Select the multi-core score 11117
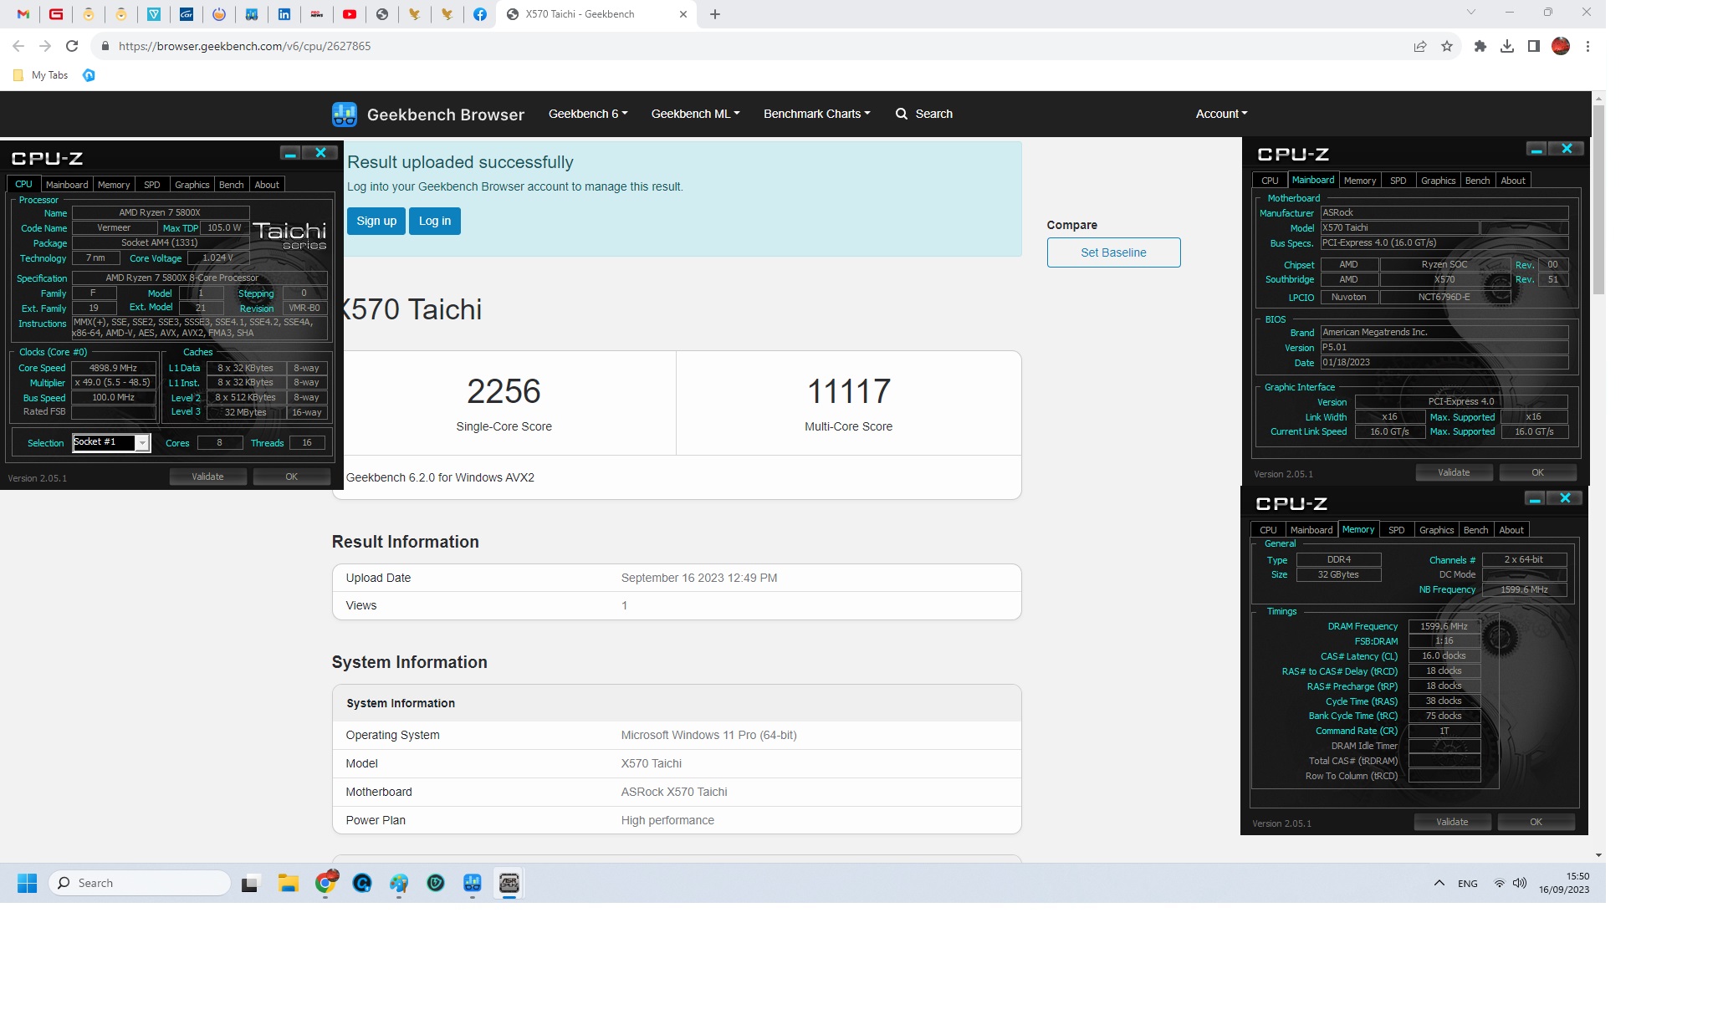Image resolution: width=1723 pixels, height=1035 pixels. tap(849, 391)
